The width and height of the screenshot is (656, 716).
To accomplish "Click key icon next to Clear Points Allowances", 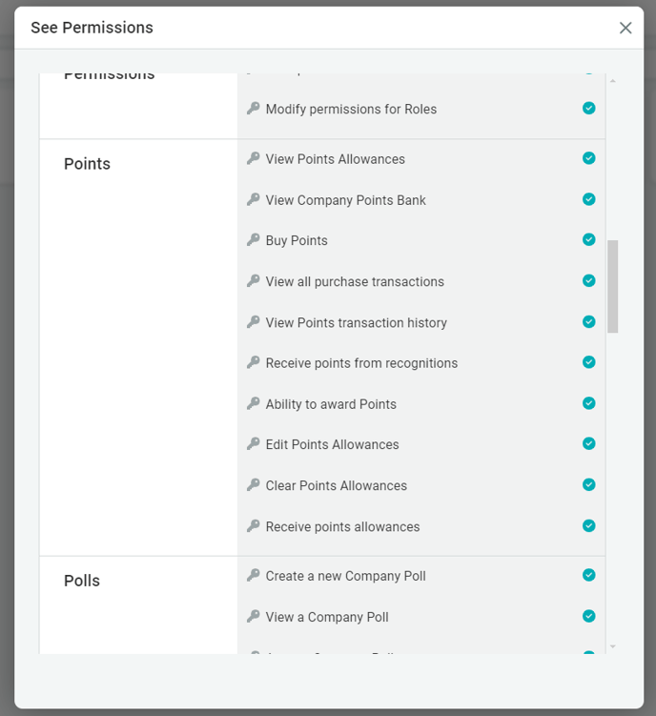I will (x=253, y=485).
